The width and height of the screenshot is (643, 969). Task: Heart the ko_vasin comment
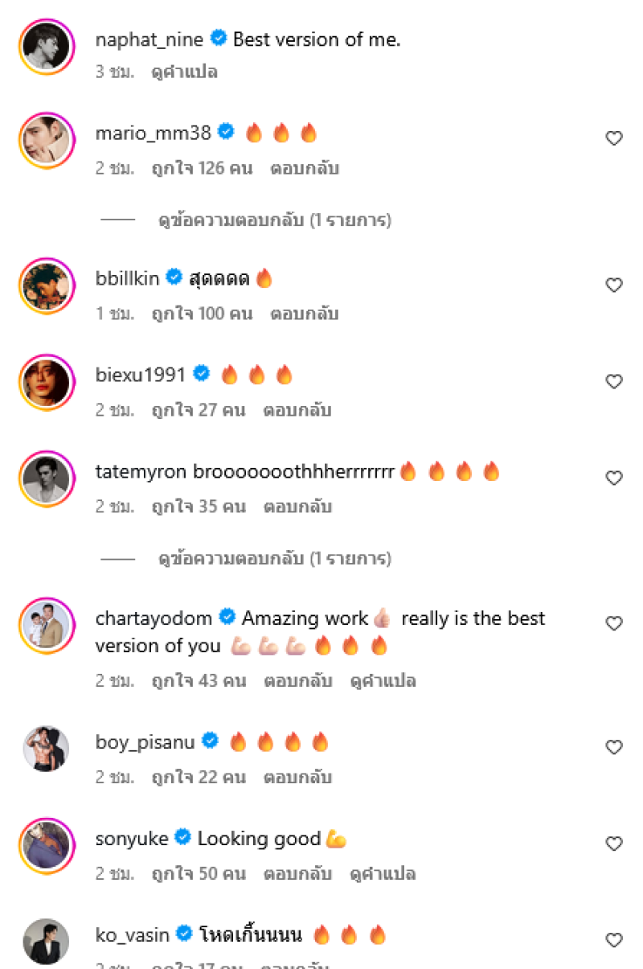(614, 940)
